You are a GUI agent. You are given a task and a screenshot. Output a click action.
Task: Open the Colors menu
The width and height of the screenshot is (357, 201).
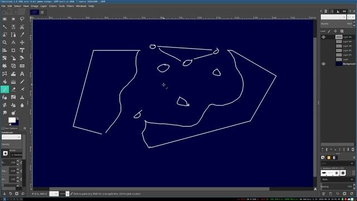click(53, 6)
